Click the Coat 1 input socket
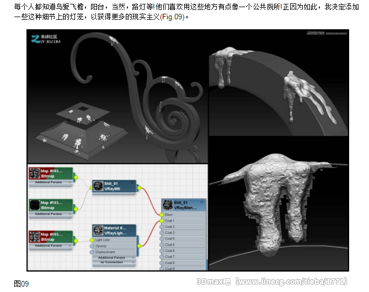This screenshot has width=369, height=292. pos(162,221)
